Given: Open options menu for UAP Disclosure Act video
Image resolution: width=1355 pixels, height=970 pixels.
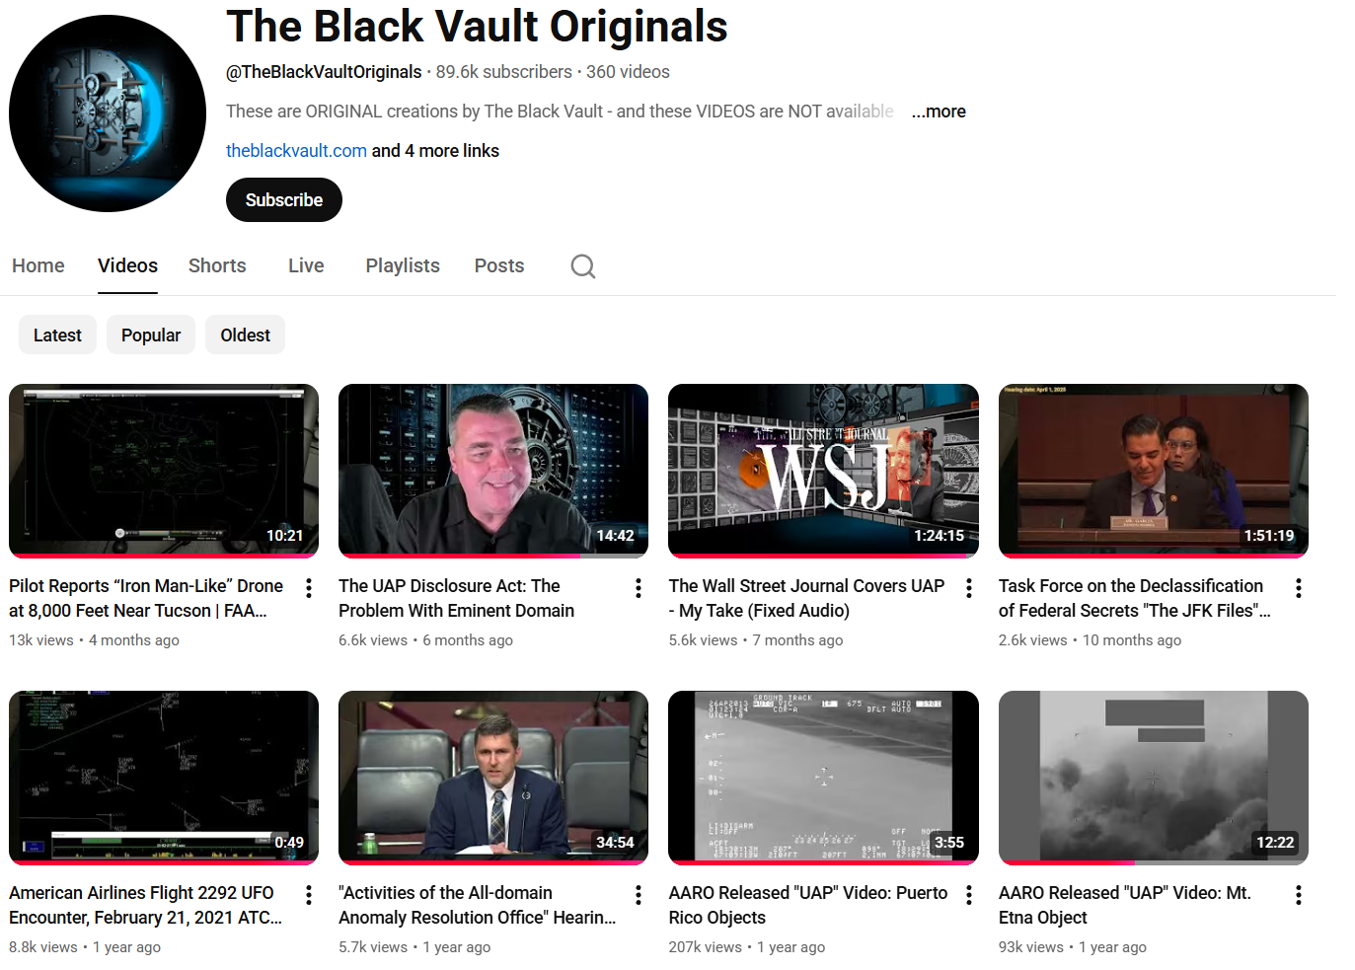Looking at the screenshot, I should 639,588.
